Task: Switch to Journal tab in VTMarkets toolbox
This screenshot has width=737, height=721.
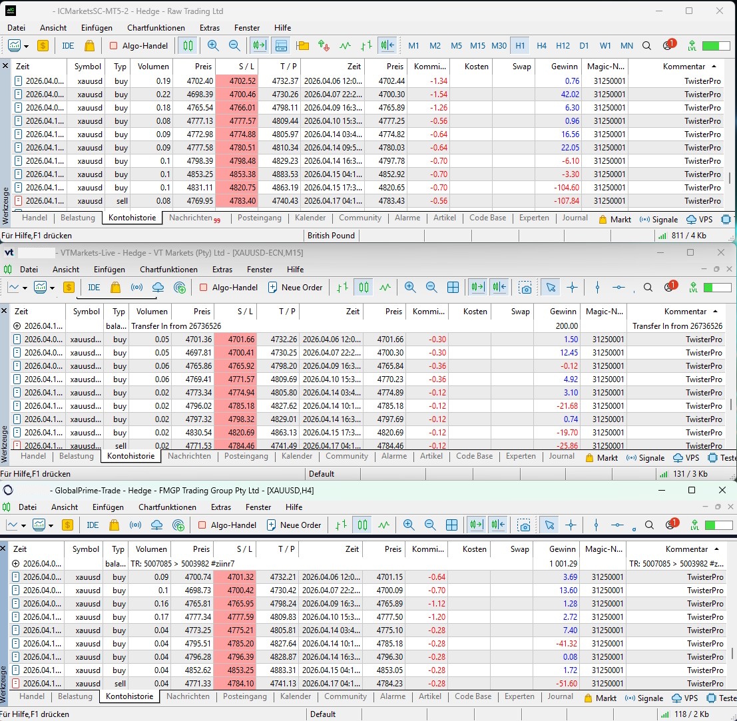Action: (561, 456)
